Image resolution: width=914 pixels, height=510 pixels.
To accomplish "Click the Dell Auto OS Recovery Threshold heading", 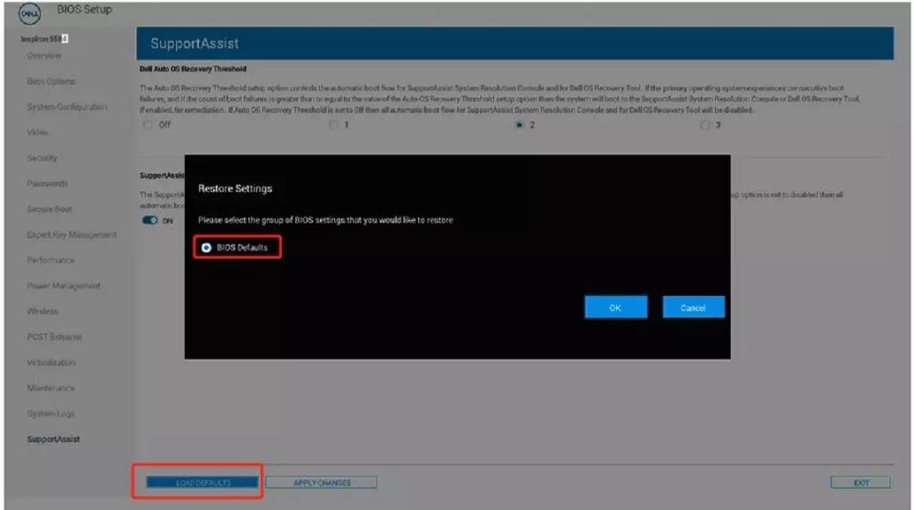I will click(x=193, y=69).
